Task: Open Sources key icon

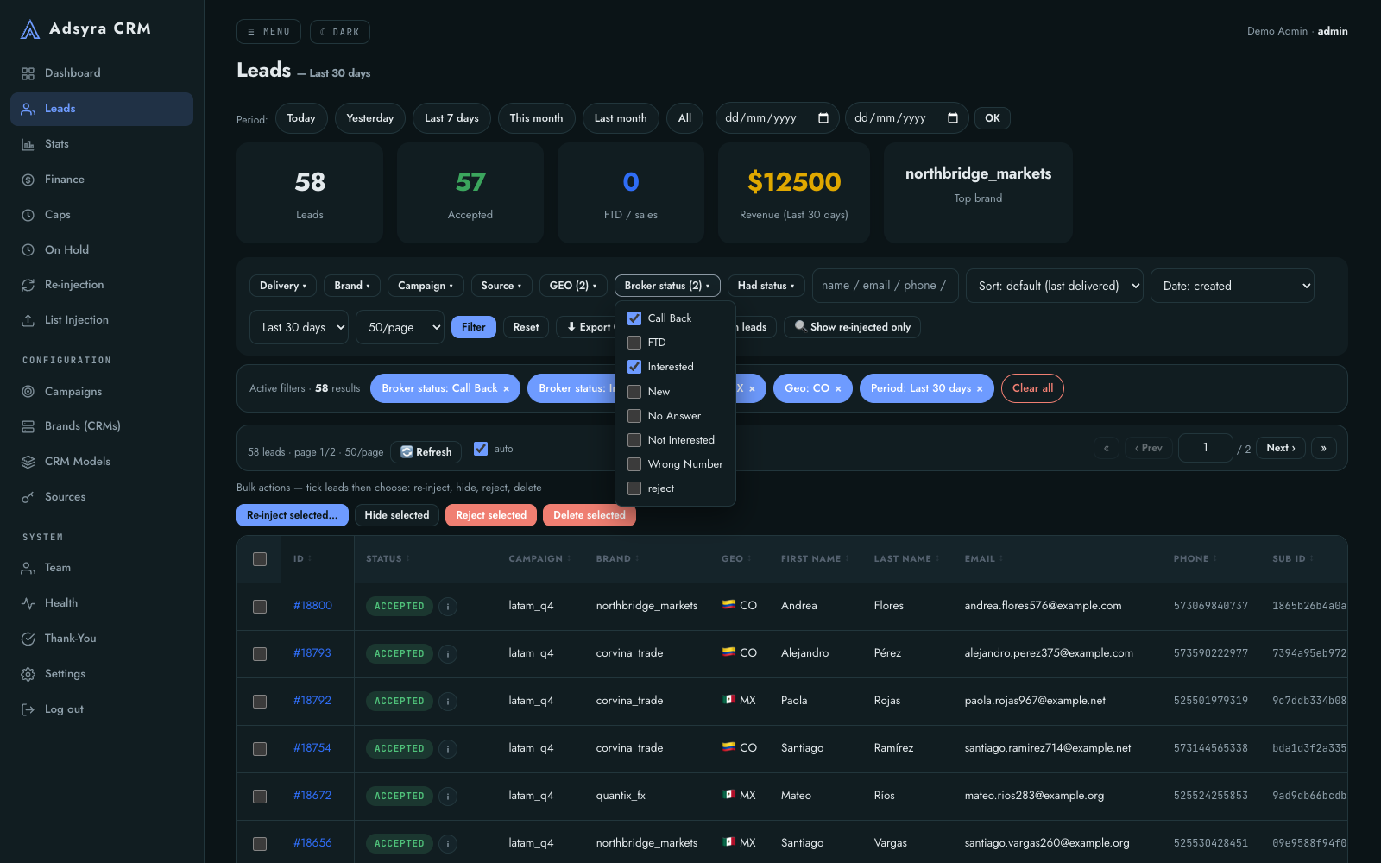Action: click(x=28, y=497)
